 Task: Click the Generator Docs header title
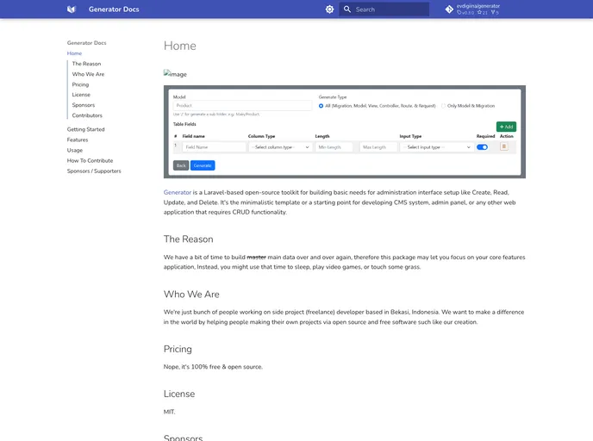(114, 9)
